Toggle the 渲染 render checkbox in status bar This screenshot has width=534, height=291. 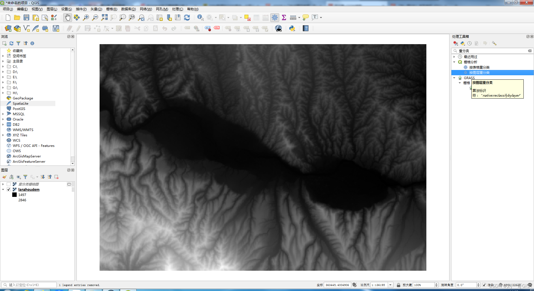coord(484,285)
